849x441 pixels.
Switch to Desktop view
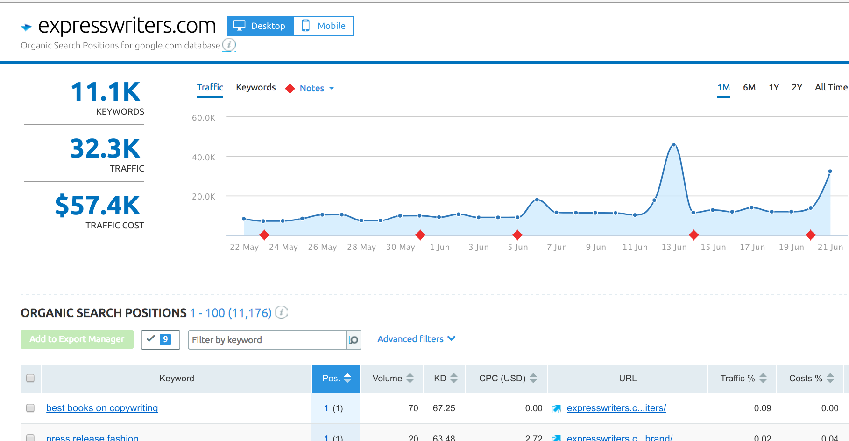[x=260, y=26]
